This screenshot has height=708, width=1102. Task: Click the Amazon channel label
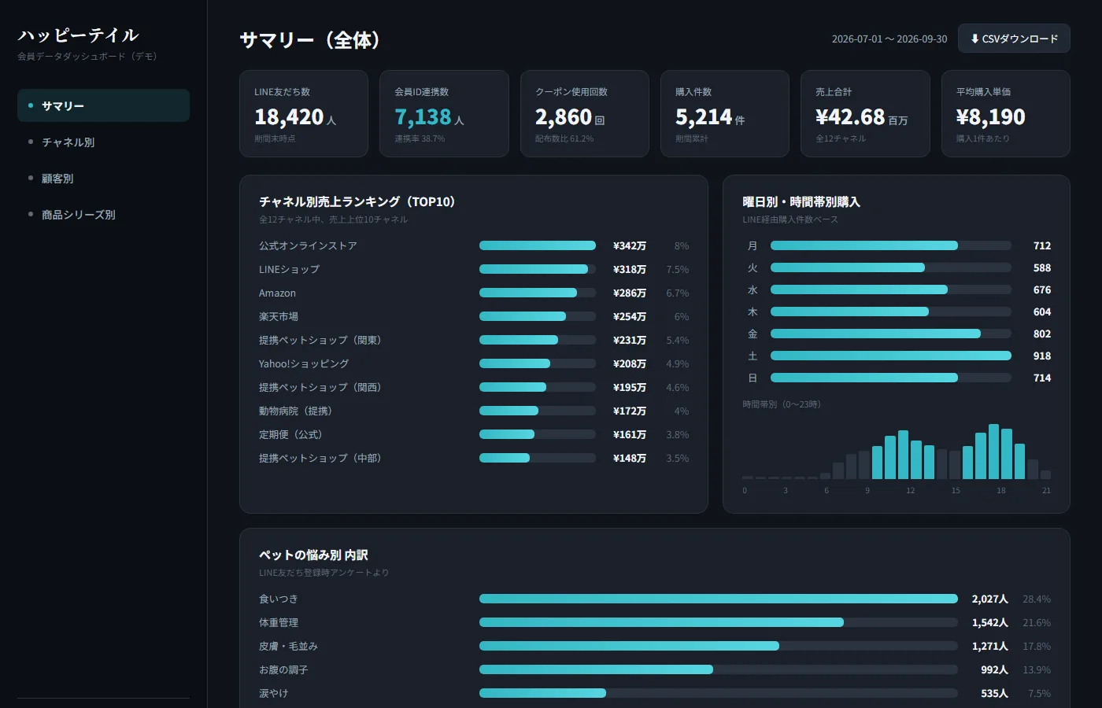277,293
